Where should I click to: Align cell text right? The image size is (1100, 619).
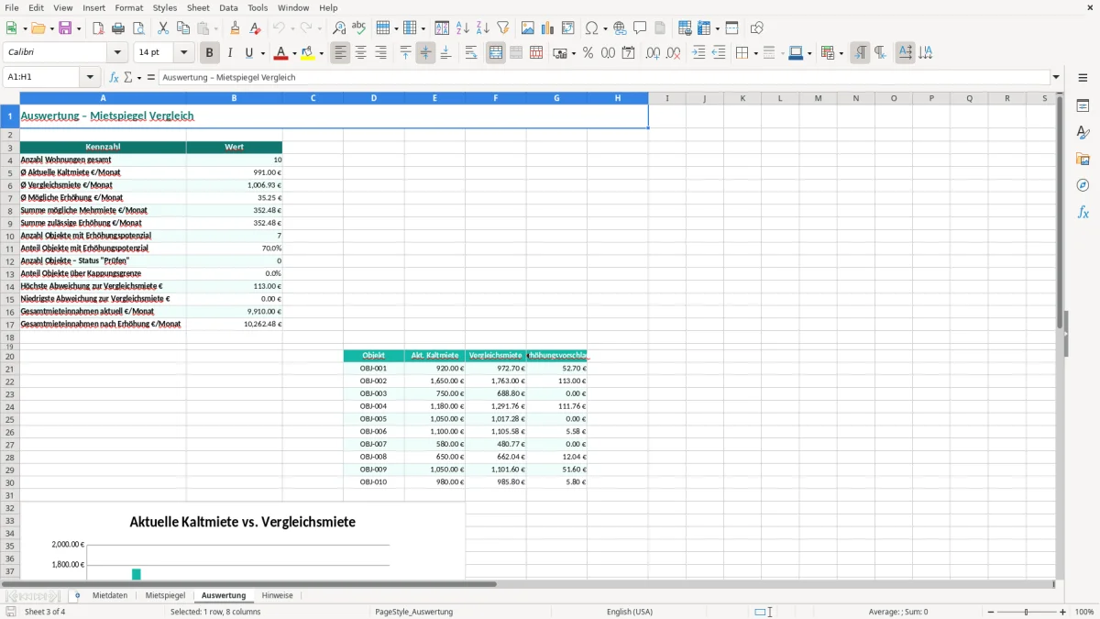(380, 53)
